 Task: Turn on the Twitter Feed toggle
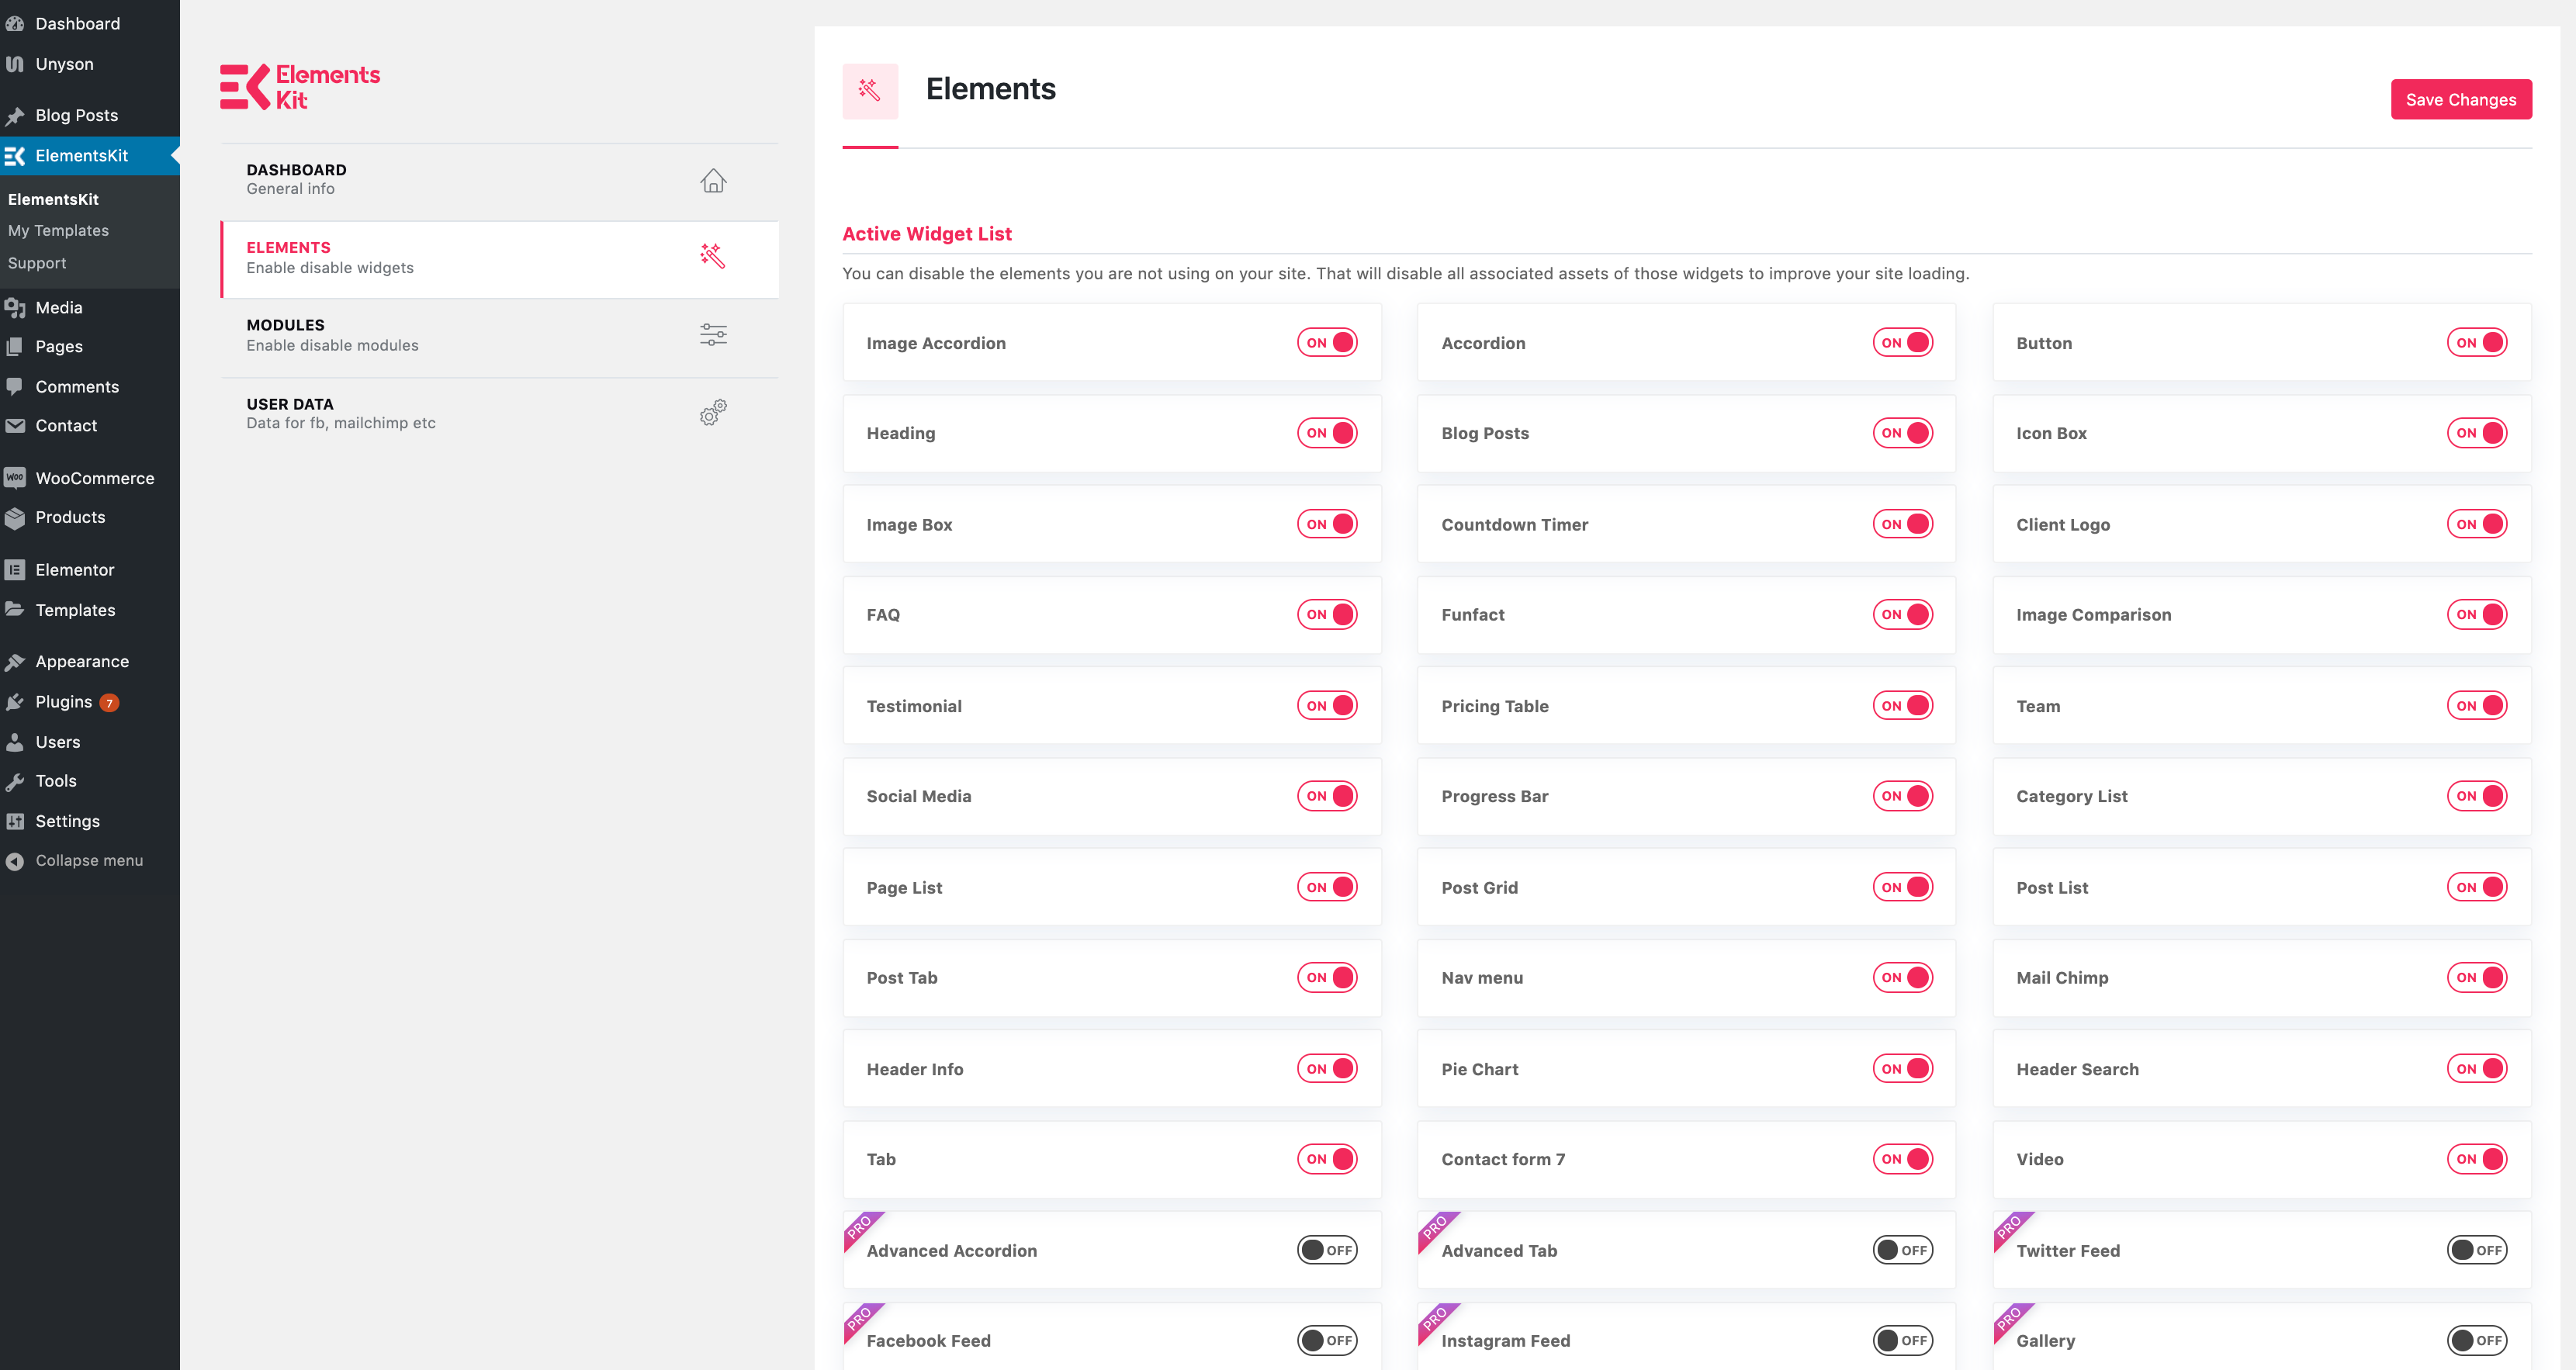coord(2477,1250)
